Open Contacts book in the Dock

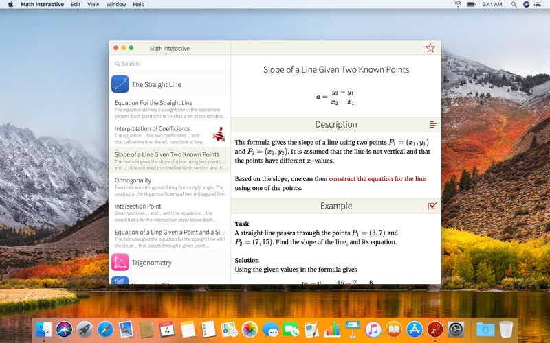tap(146, 329)
